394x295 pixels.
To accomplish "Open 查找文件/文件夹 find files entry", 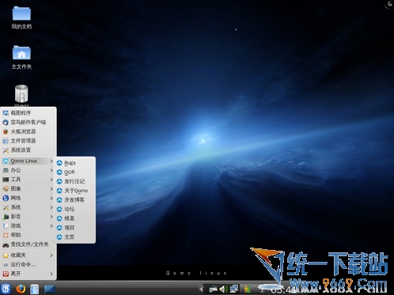I will (x=28, y=244).
